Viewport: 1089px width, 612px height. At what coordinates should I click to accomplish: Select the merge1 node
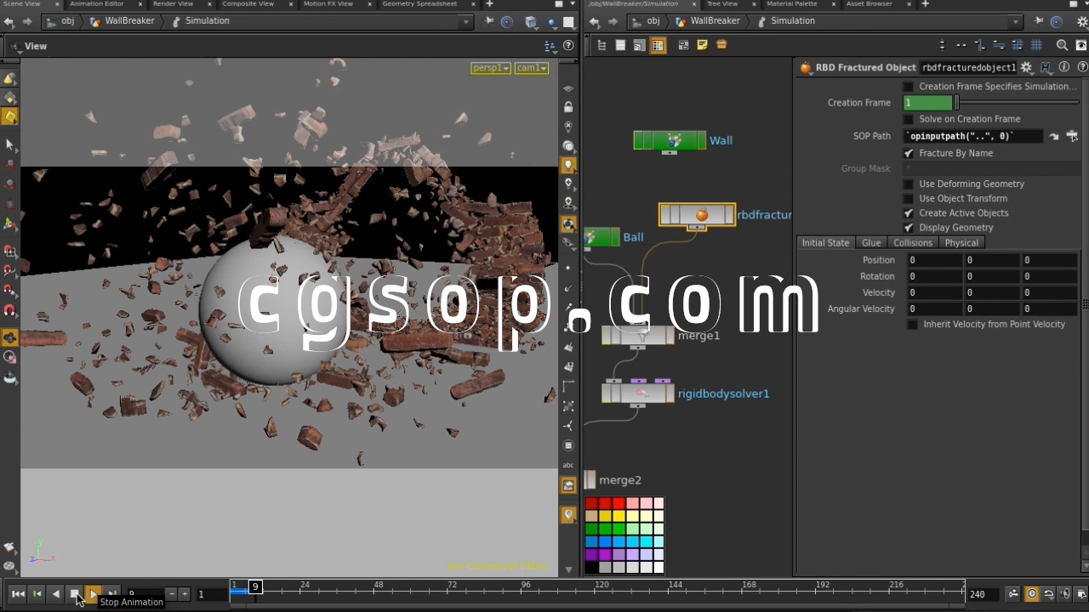(x=638, y=335)
